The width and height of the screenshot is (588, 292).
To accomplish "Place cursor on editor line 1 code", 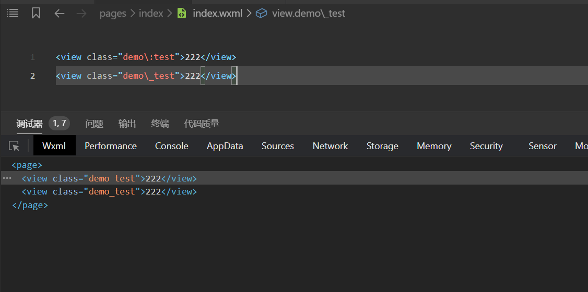I will click(146, 57).
